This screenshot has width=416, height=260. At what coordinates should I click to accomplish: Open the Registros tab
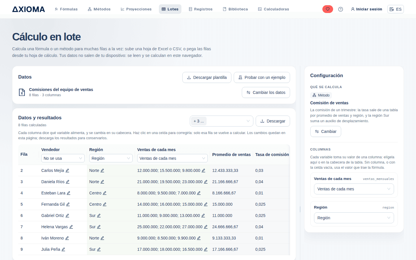(201, 9)
